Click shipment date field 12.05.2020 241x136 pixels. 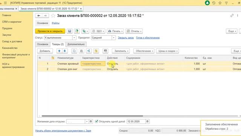click(x=136, y=122)
